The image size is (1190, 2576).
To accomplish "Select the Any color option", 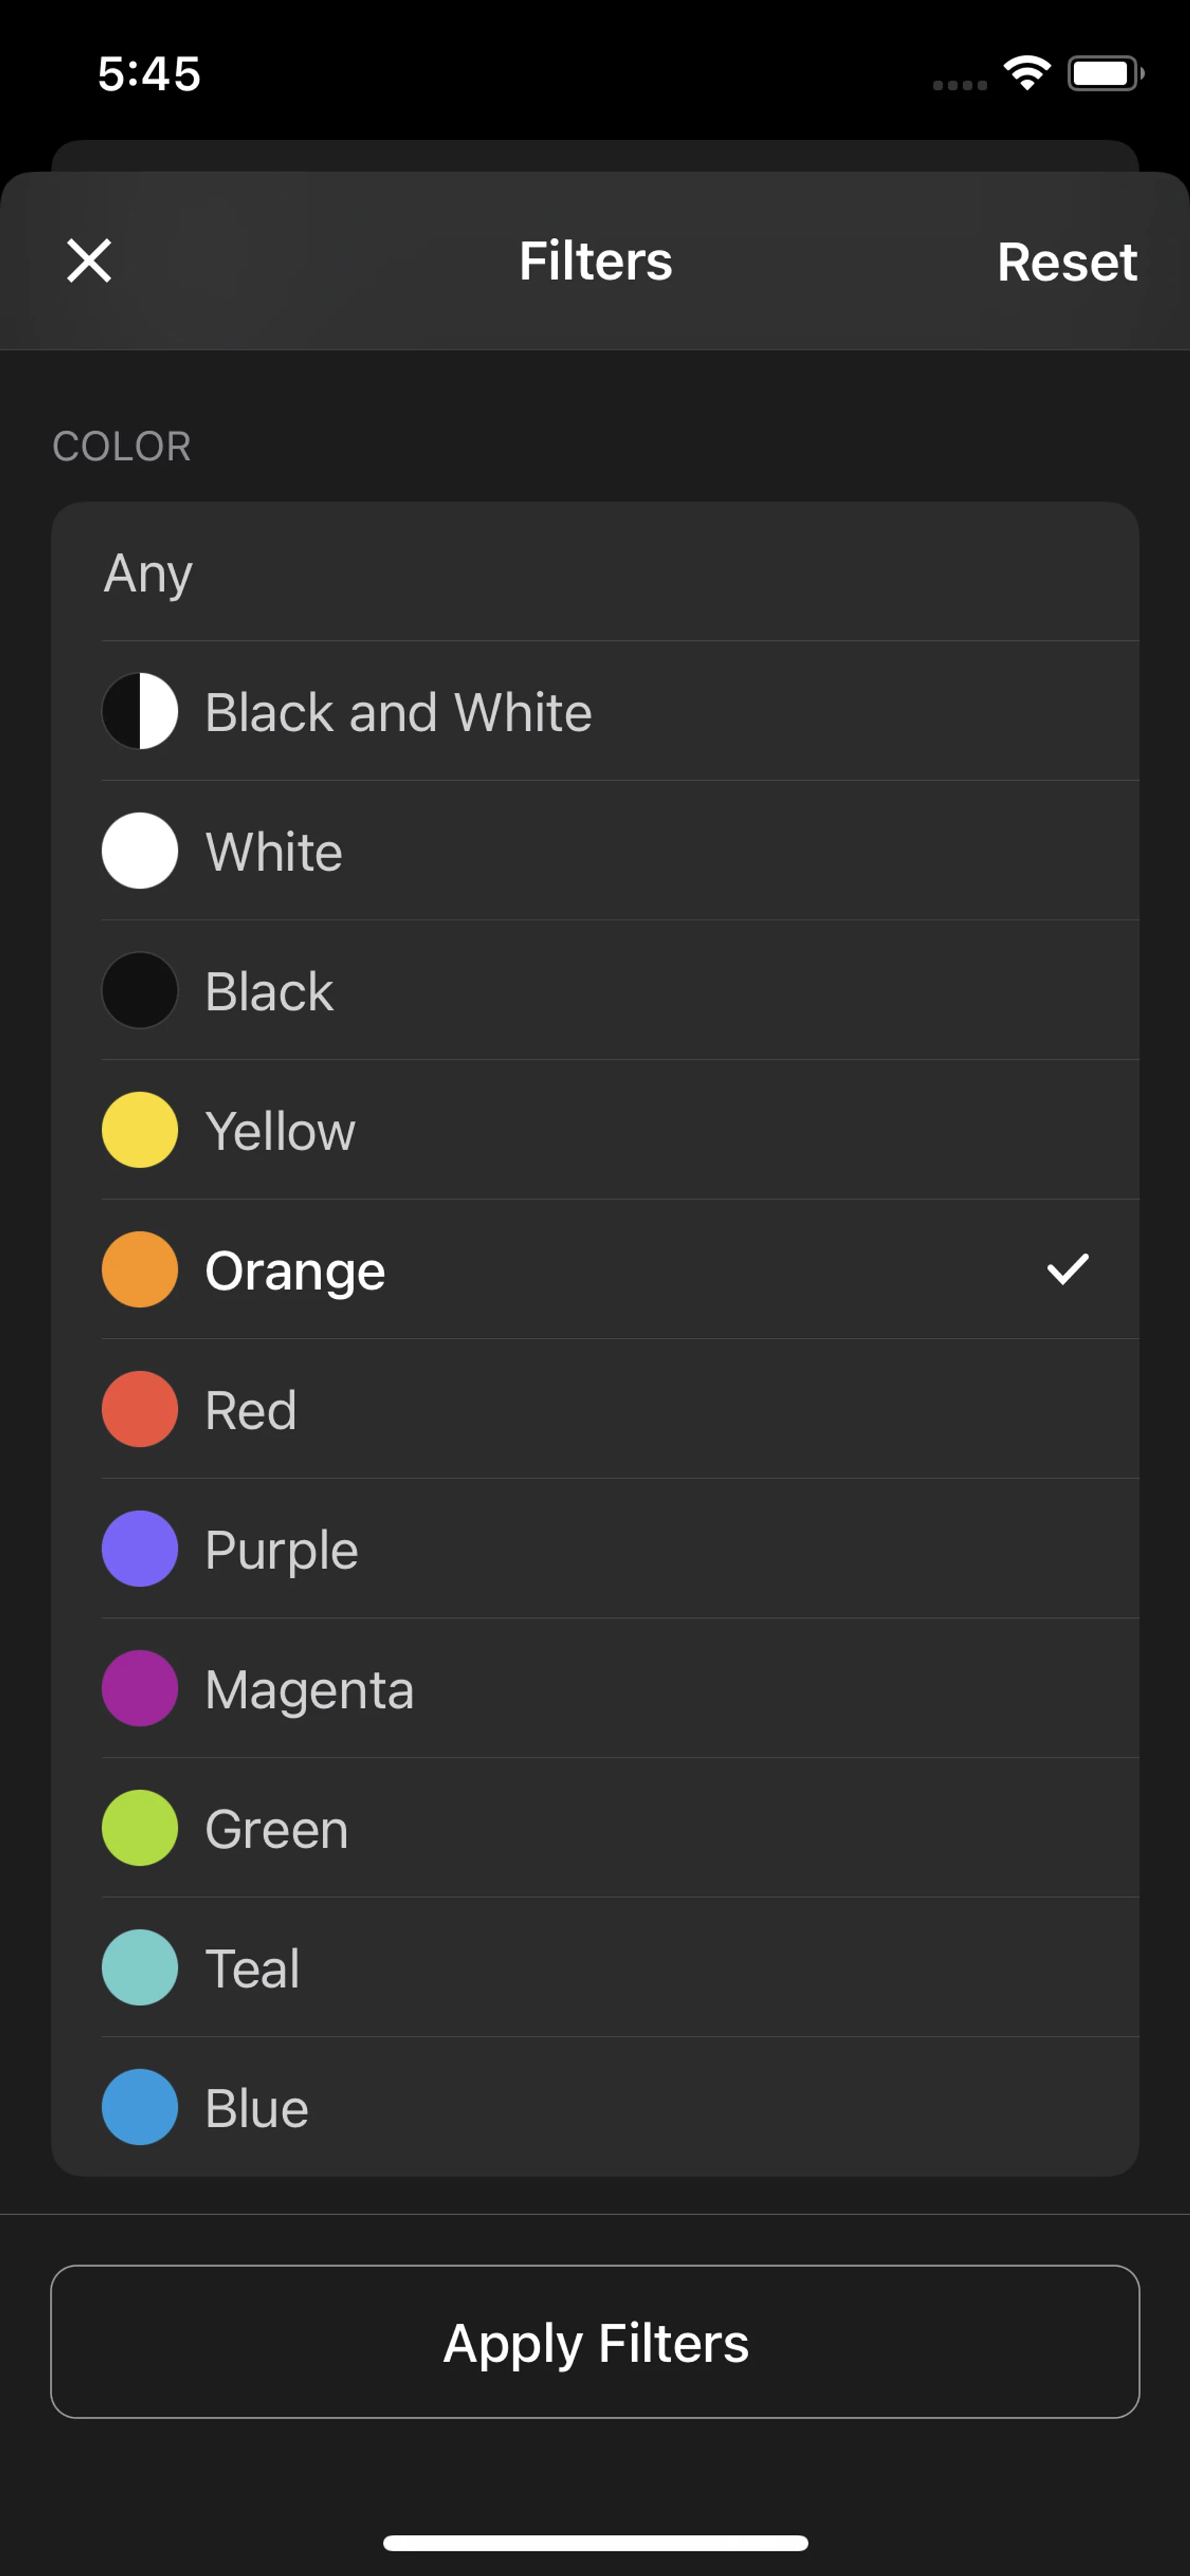I will tap(148, 573).
